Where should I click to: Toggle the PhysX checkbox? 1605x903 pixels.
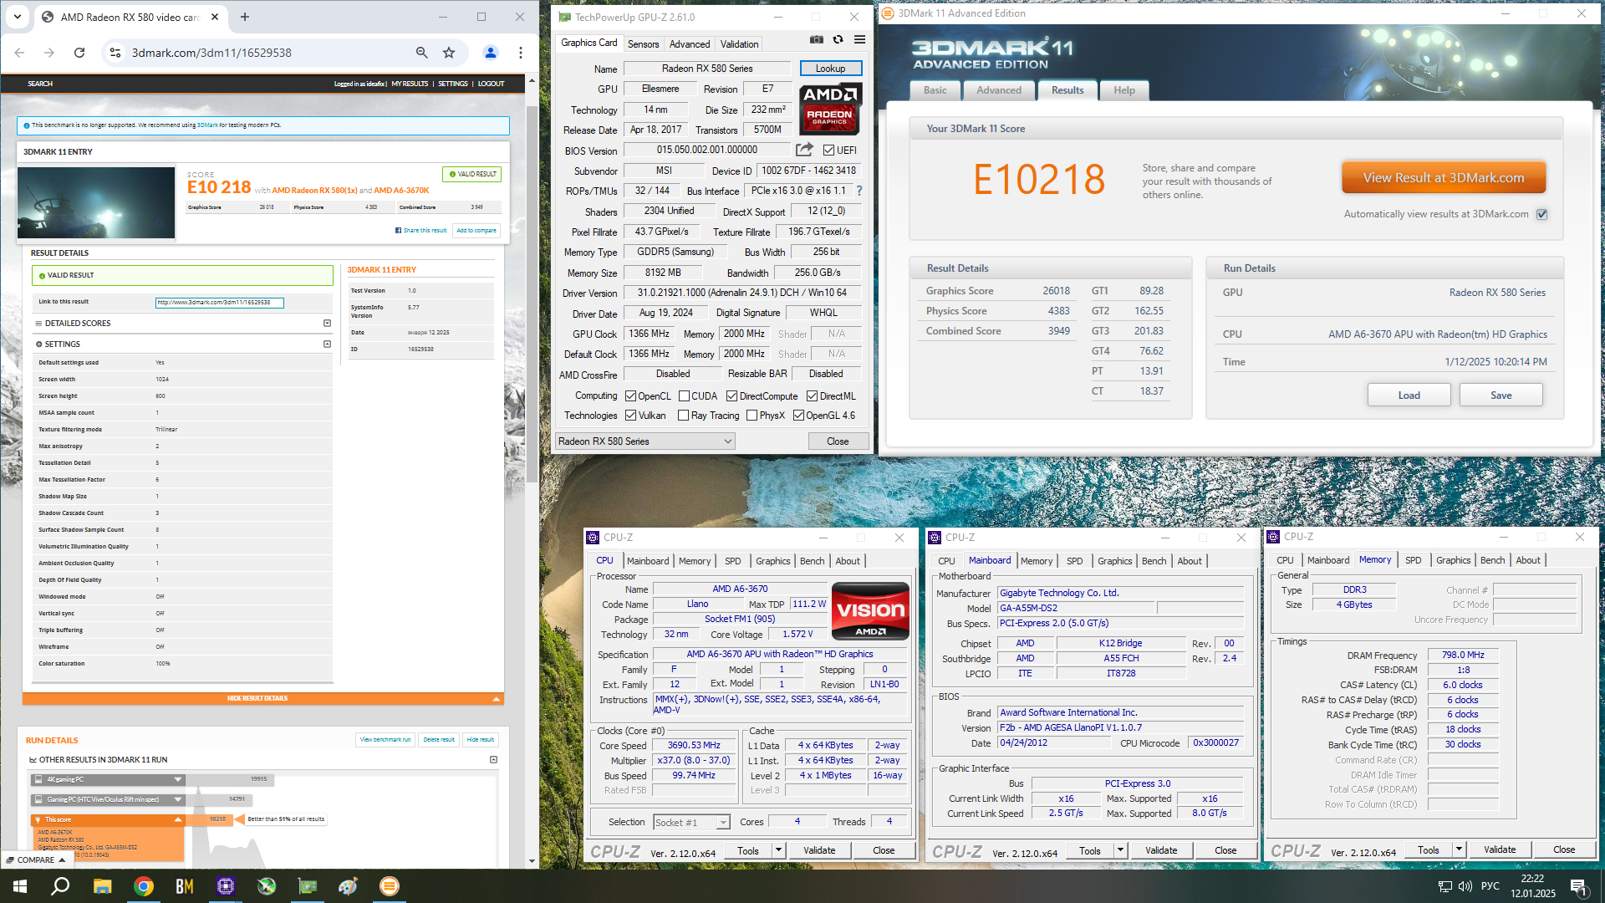click(x=752, y=415)
